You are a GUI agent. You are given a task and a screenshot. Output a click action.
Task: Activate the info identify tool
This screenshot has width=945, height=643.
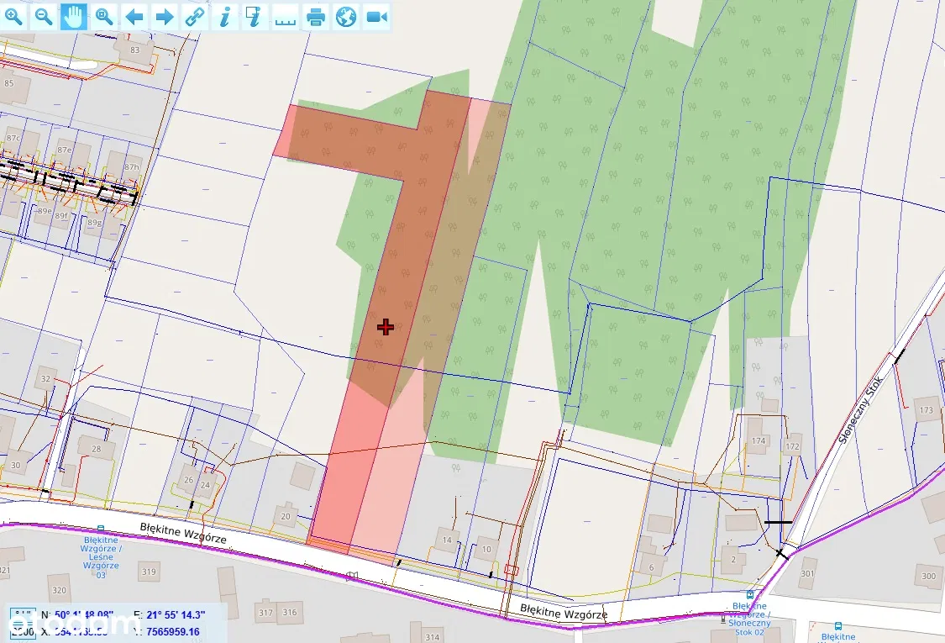coord(224,16)
